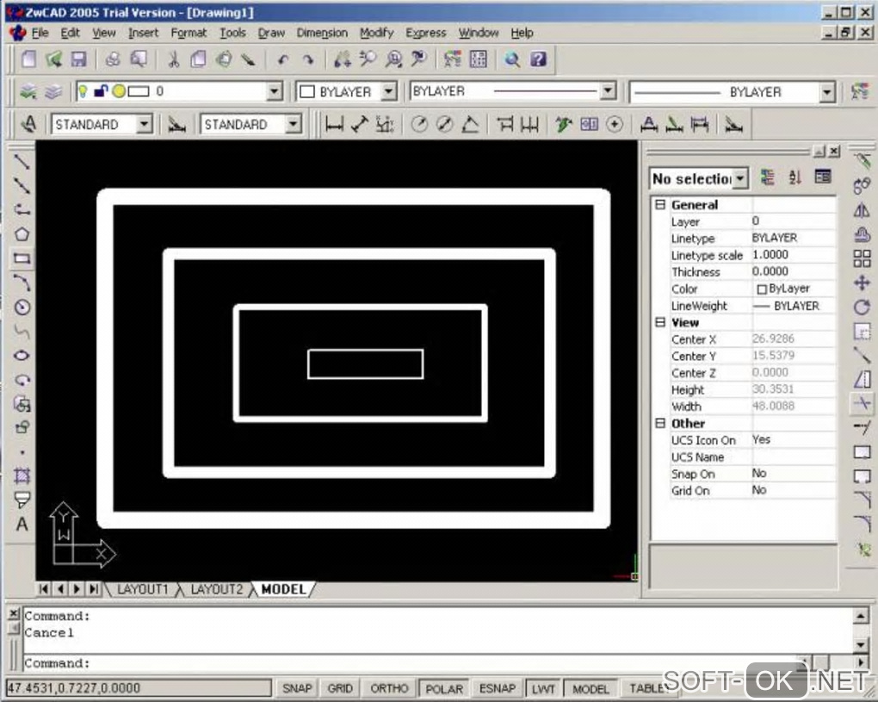Select the Mirror modify tool

pos(862,210)
